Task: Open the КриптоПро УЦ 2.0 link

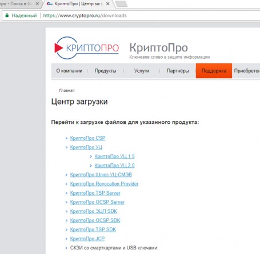Action: 114,166
